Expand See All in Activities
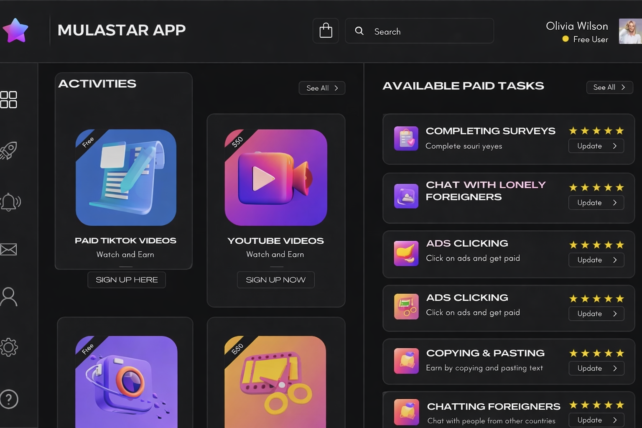Viewport: 642px width, 428px height. point(322,88)
